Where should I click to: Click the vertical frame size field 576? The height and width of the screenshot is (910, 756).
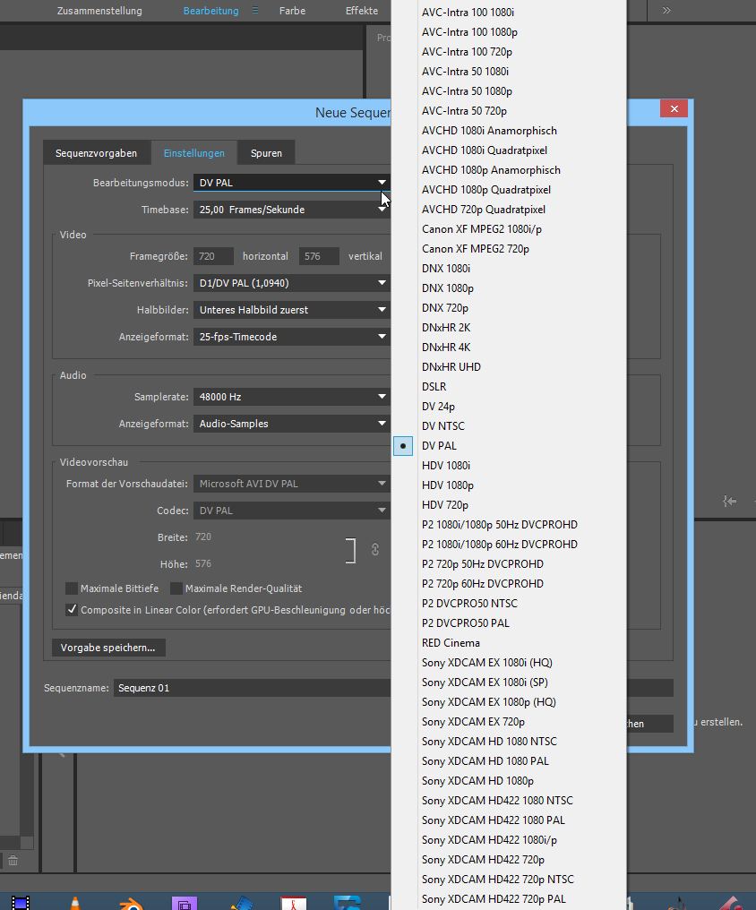pos(319,256)
